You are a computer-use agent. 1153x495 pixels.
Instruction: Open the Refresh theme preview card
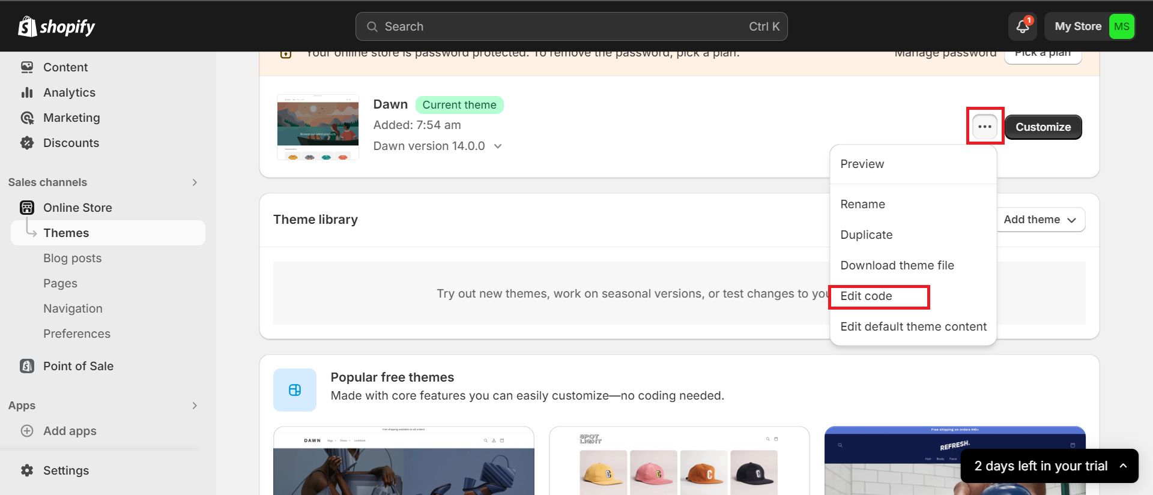pos(955,461)
